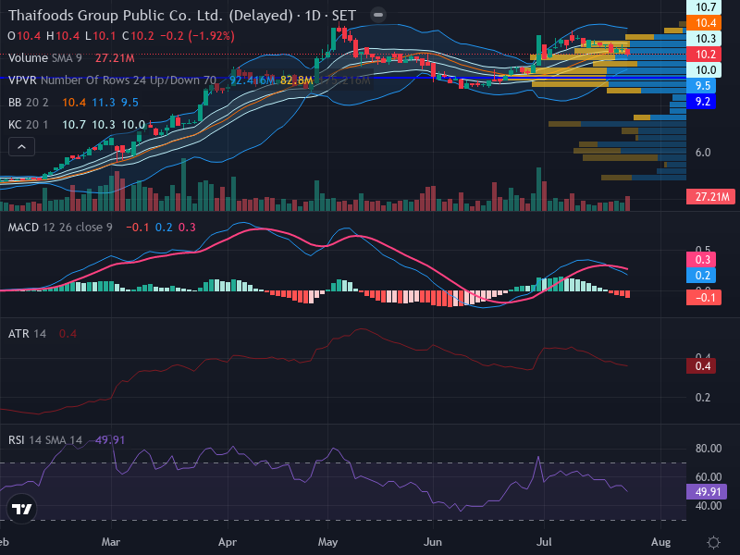Click the 27.21M volume price label
This screenshot has width=740, height=555.
point(710,197)
